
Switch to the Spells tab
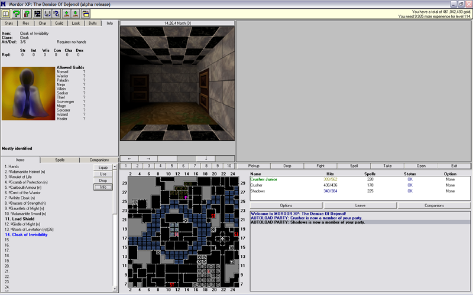click(x=59, y=160)
